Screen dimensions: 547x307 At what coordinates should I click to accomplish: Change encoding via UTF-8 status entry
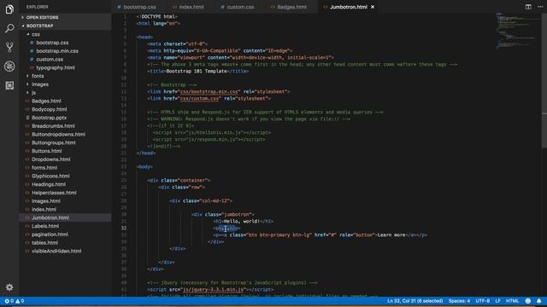tap(482, 301)
